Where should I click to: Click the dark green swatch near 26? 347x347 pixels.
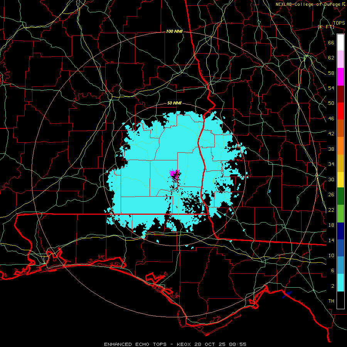click(x=340, y=196)
